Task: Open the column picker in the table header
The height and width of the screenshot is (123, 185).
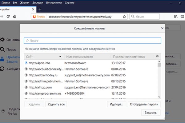Action: pyautogui.click(x=158, y=57)
